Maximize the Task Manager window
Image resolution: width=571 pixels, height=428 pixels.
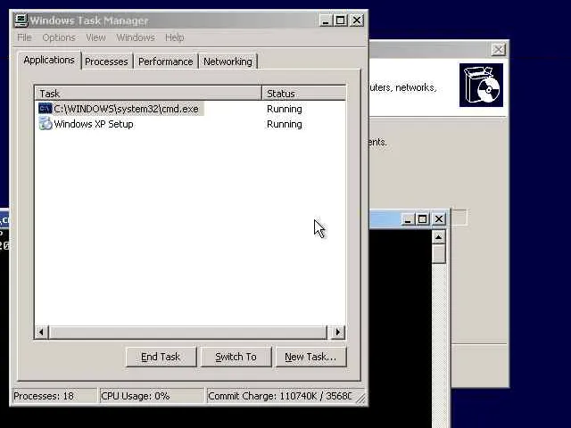[341, 21]
